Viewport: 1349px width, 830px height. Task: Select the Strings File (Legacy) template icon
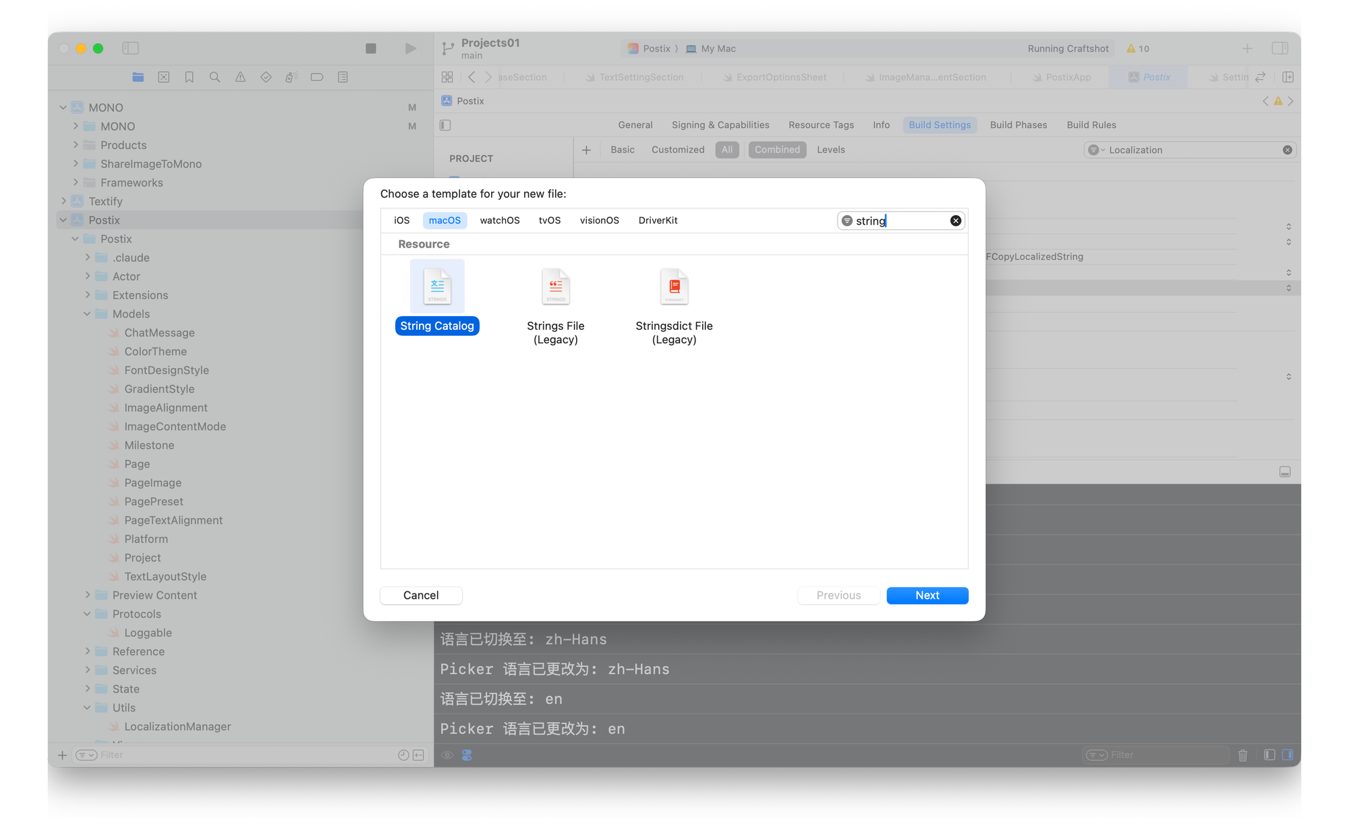[x=555, y=287]
